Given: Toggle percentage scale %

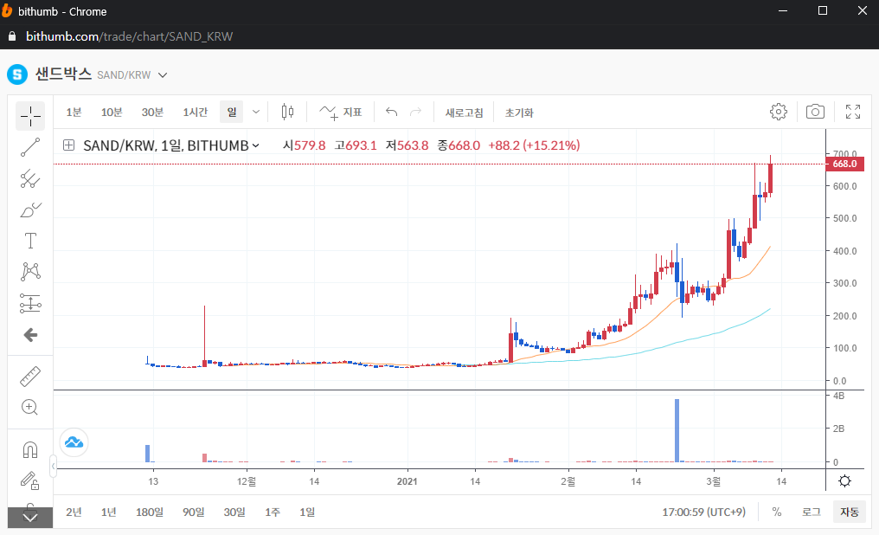Looking at the screenshot, I should [x=776, y=512].
